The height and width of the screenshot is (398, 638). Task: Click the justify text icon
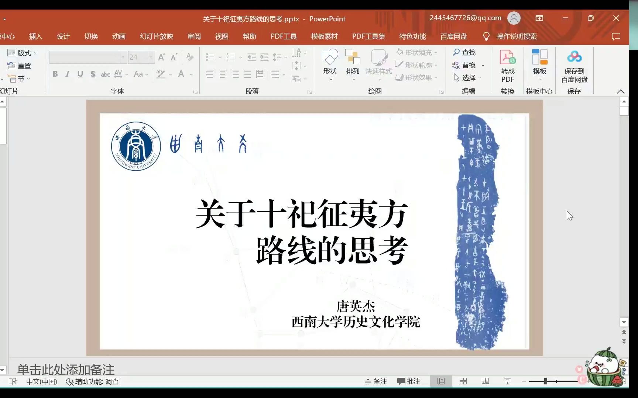[248, 74]
